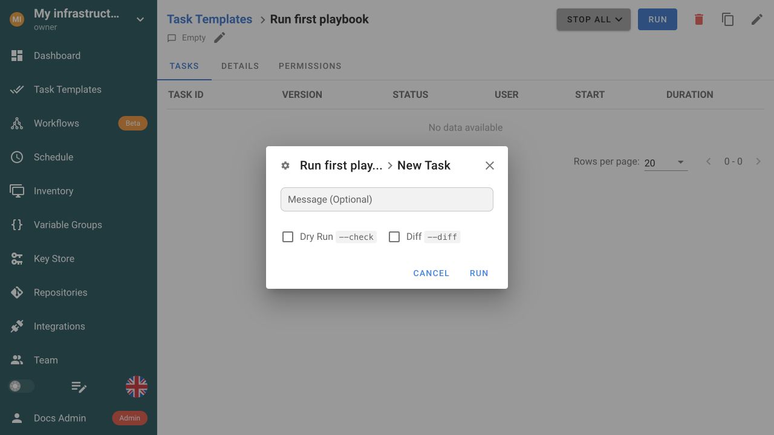The height and width of the screenshot is (435, 774).
Task: Open the Rows per page selector
Action: (666, 163)
